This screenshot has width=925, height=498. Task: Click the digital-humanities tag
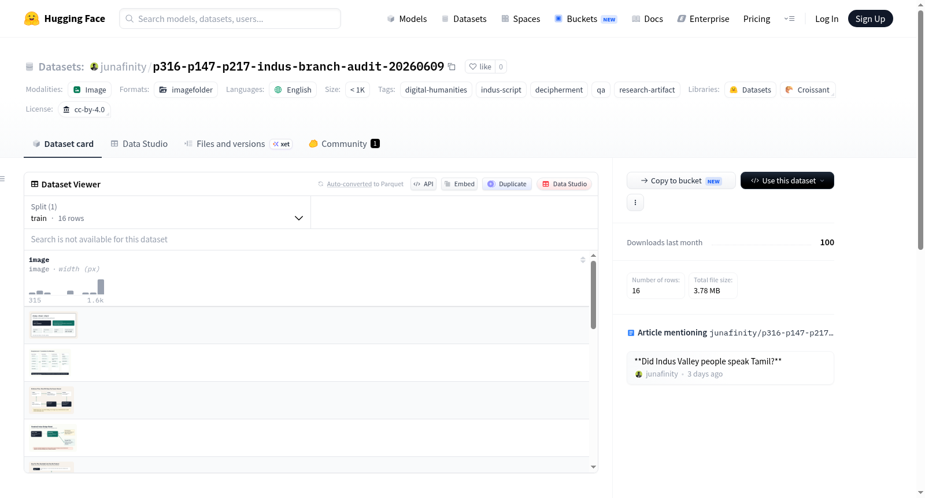(436, 90)
